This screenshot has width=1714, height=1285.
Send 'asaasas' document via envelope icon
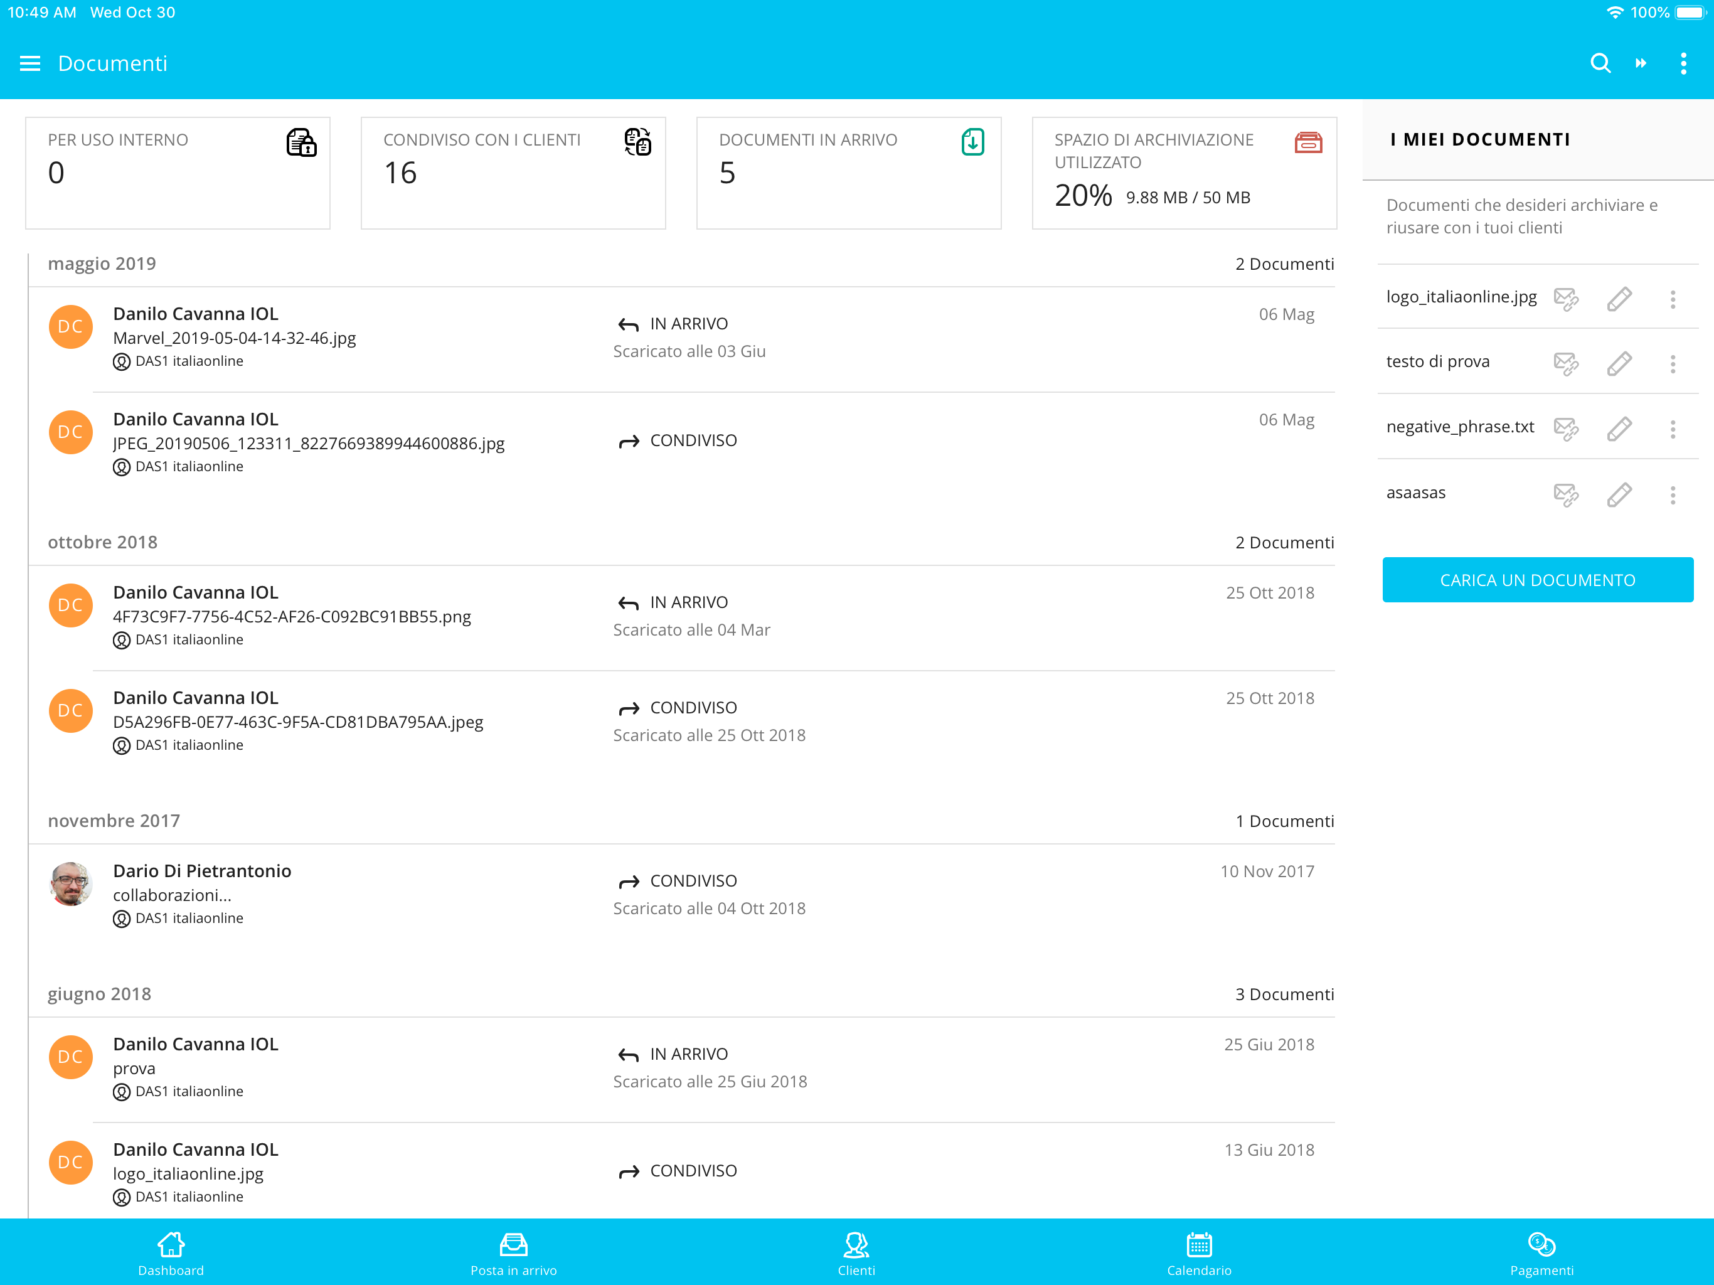[1566, 494]
